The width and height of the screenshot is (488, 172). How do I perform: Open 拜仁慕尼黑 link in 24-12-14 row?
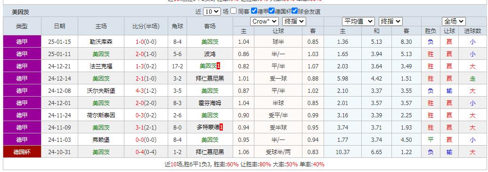(x=210, y=79)
